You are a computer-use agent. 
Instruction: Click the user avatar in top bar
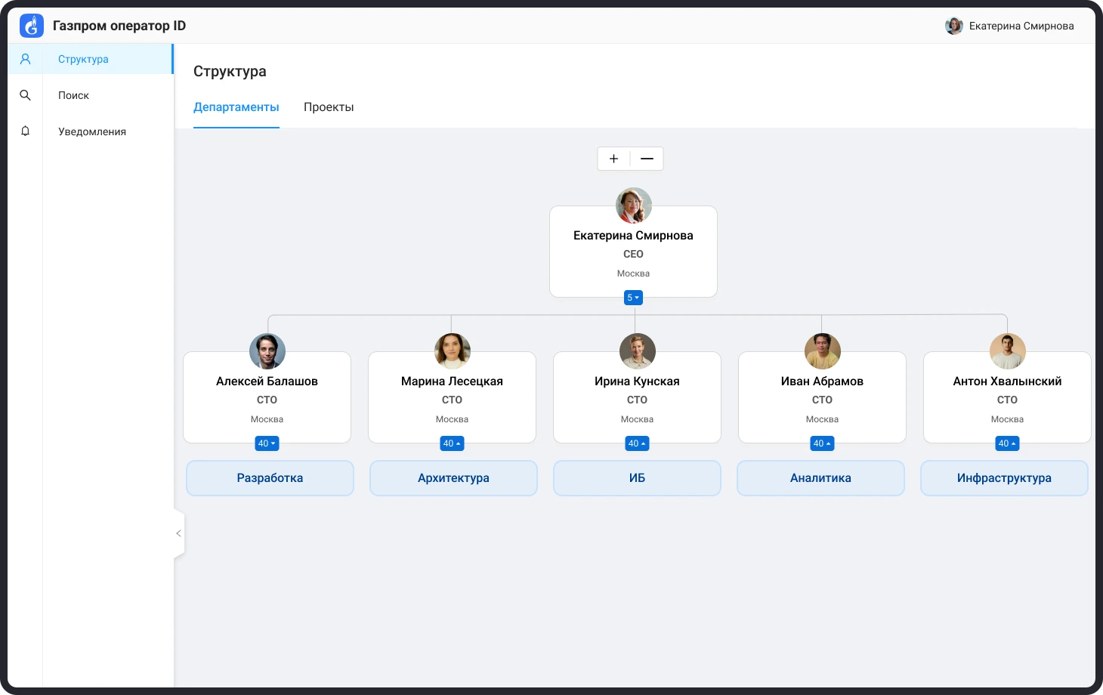point(954,26)
